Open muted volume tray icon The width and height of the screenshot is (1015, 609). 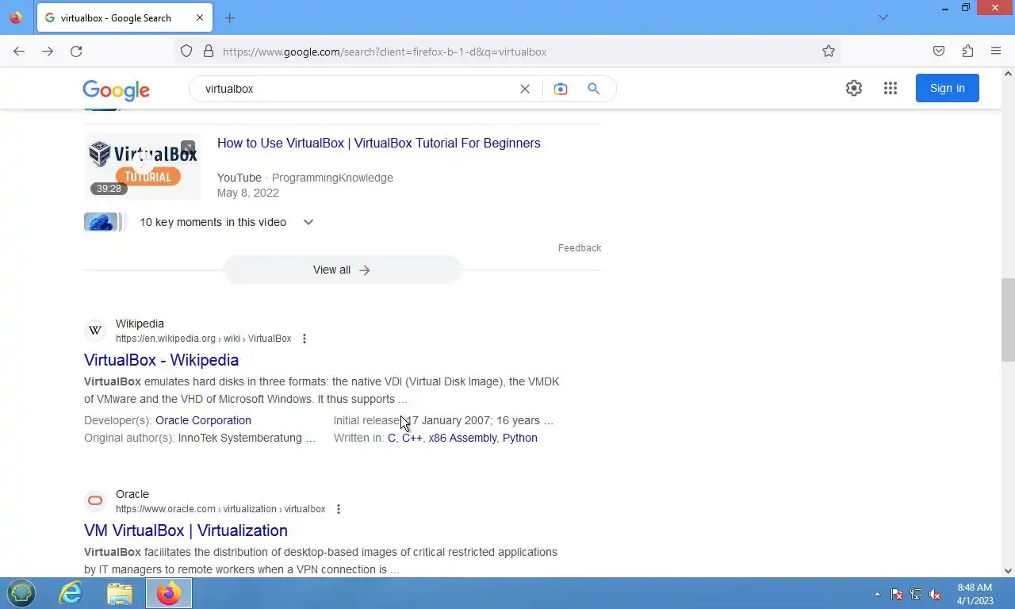(935, 594)
